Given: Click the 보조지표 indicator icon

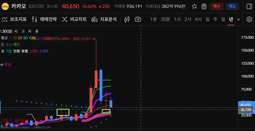Looking at the screenshot, I should pyautogui.click(x=5, y=19).
